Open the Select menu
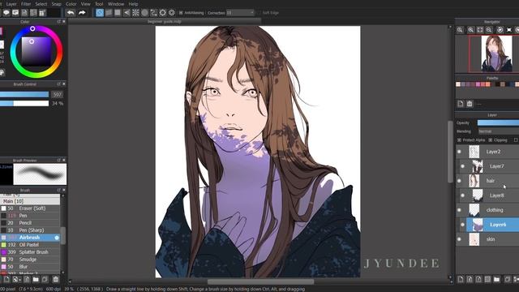 pyautogui.click(x=41, y=4)
